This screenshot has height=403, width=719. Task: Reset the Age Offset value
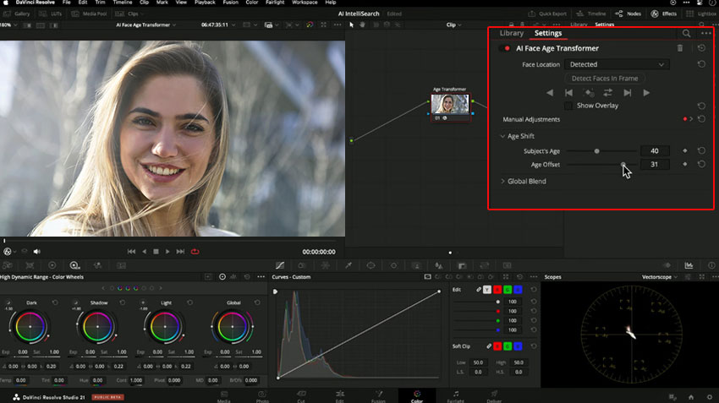coord(701,164)
